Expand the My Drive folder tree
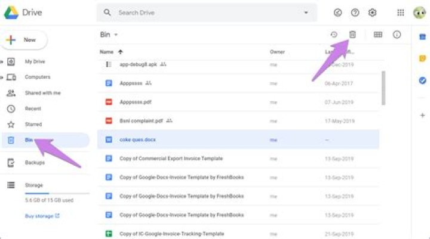 pos(2,61)
